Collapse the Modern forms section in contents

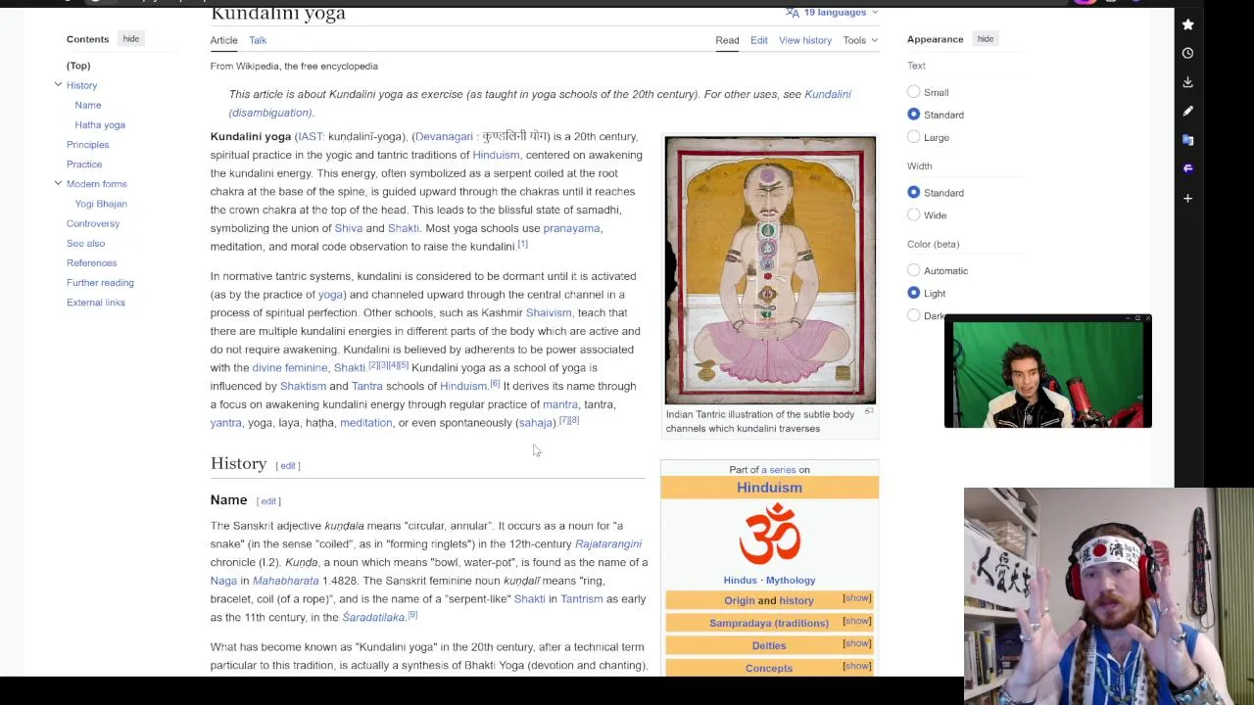(x=58, y=183)
